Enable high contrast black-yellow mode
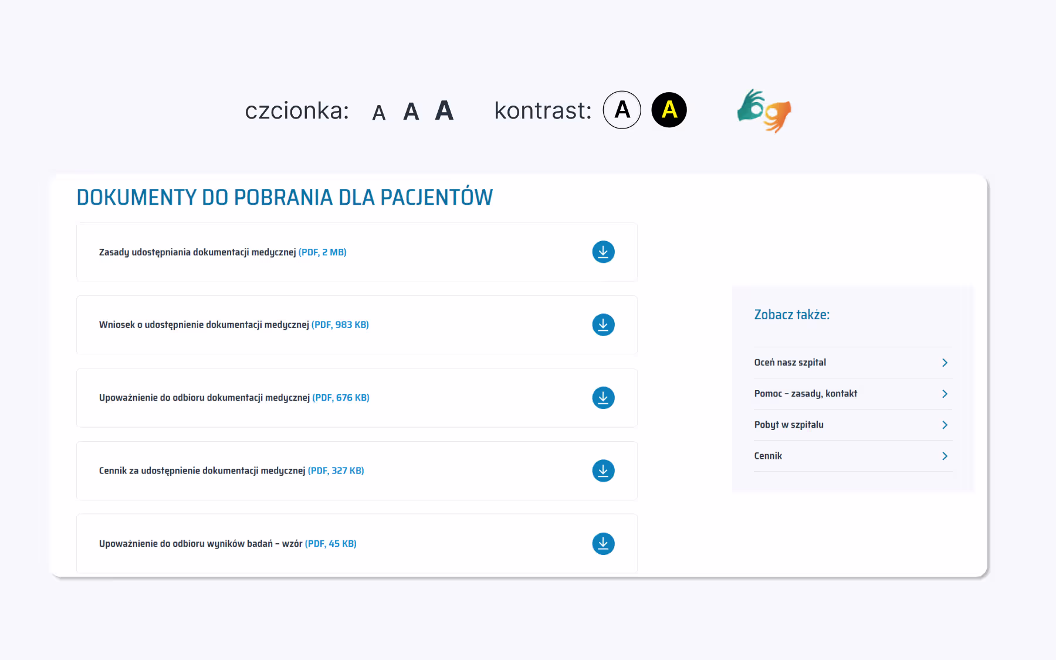 click(x=669, y=110)
